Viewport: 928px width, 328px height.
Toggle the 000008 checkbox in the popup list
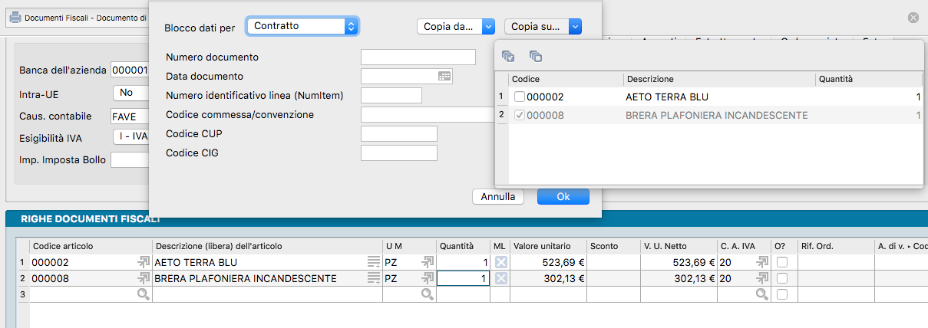[x=520, y=115]
